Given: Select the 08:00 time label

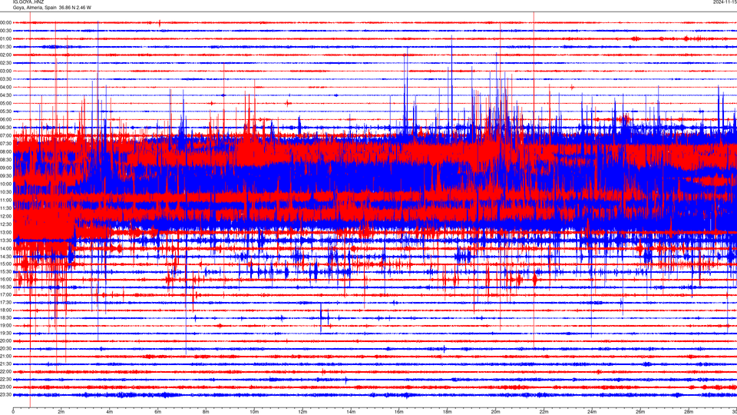Looking at the screenshot, I should point(5,151).
